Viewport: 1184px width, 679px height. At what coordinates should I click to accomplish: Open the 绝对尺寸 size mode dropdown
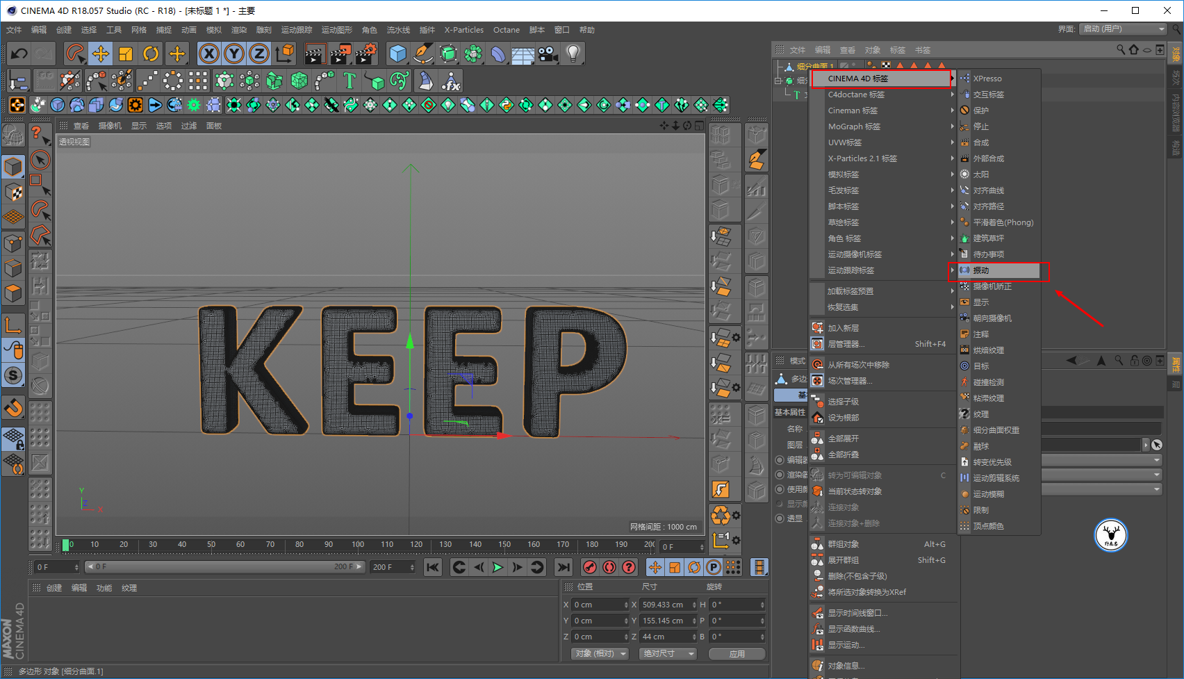[667, 654]
